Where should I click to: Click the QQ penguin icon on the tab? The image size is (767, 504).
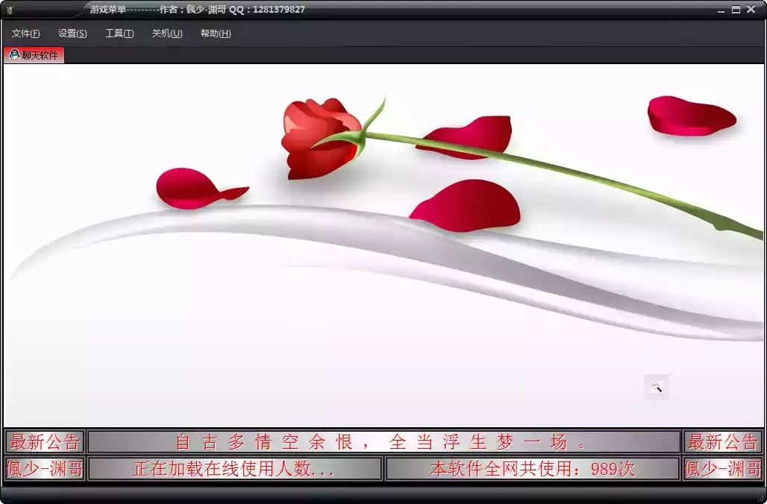tap(14, 54)
